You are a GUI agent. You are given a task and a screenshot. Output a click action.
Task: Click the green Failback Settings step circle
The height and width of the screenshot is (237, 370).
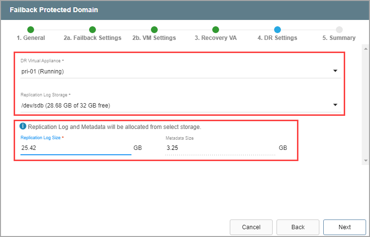(92, 30)
